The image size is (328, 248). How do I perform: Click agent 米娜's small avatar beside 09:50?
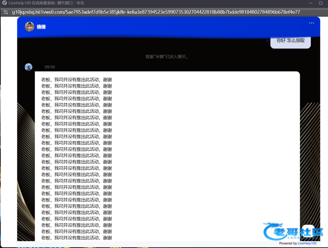pyautogui.click(x=28, y=67)
